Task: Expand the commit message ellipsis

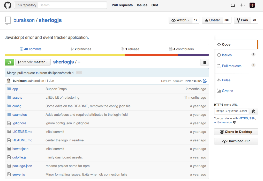Action: [x=79, y=73]
